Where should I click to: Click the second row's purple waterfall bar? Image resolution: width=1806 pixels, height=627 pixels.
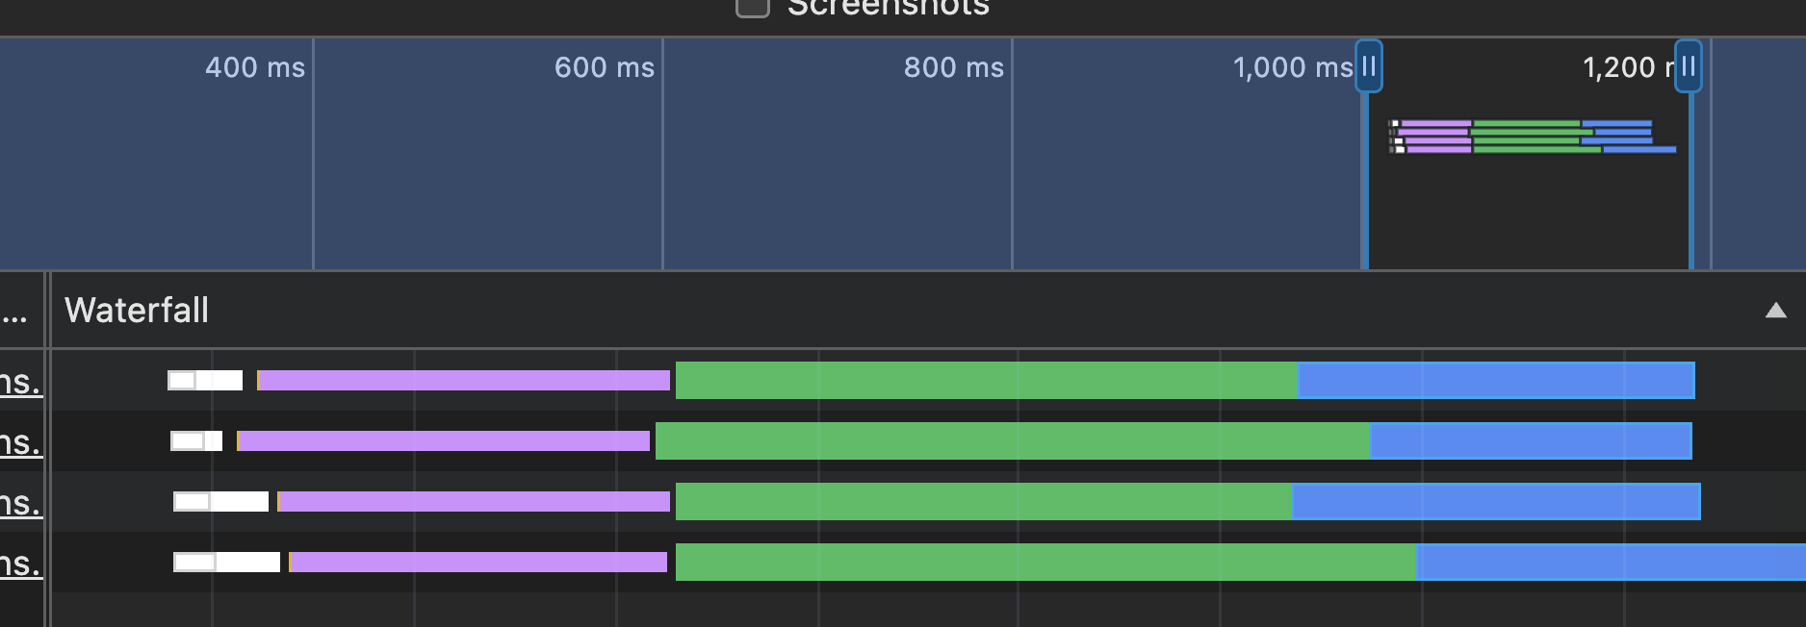click(444, 441)
